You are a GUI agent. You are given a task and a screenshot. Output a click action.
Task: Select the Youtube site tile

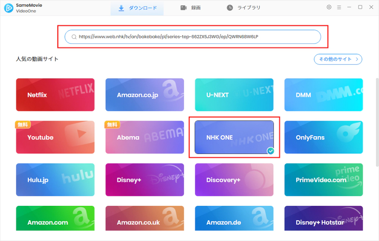(55, 137)
